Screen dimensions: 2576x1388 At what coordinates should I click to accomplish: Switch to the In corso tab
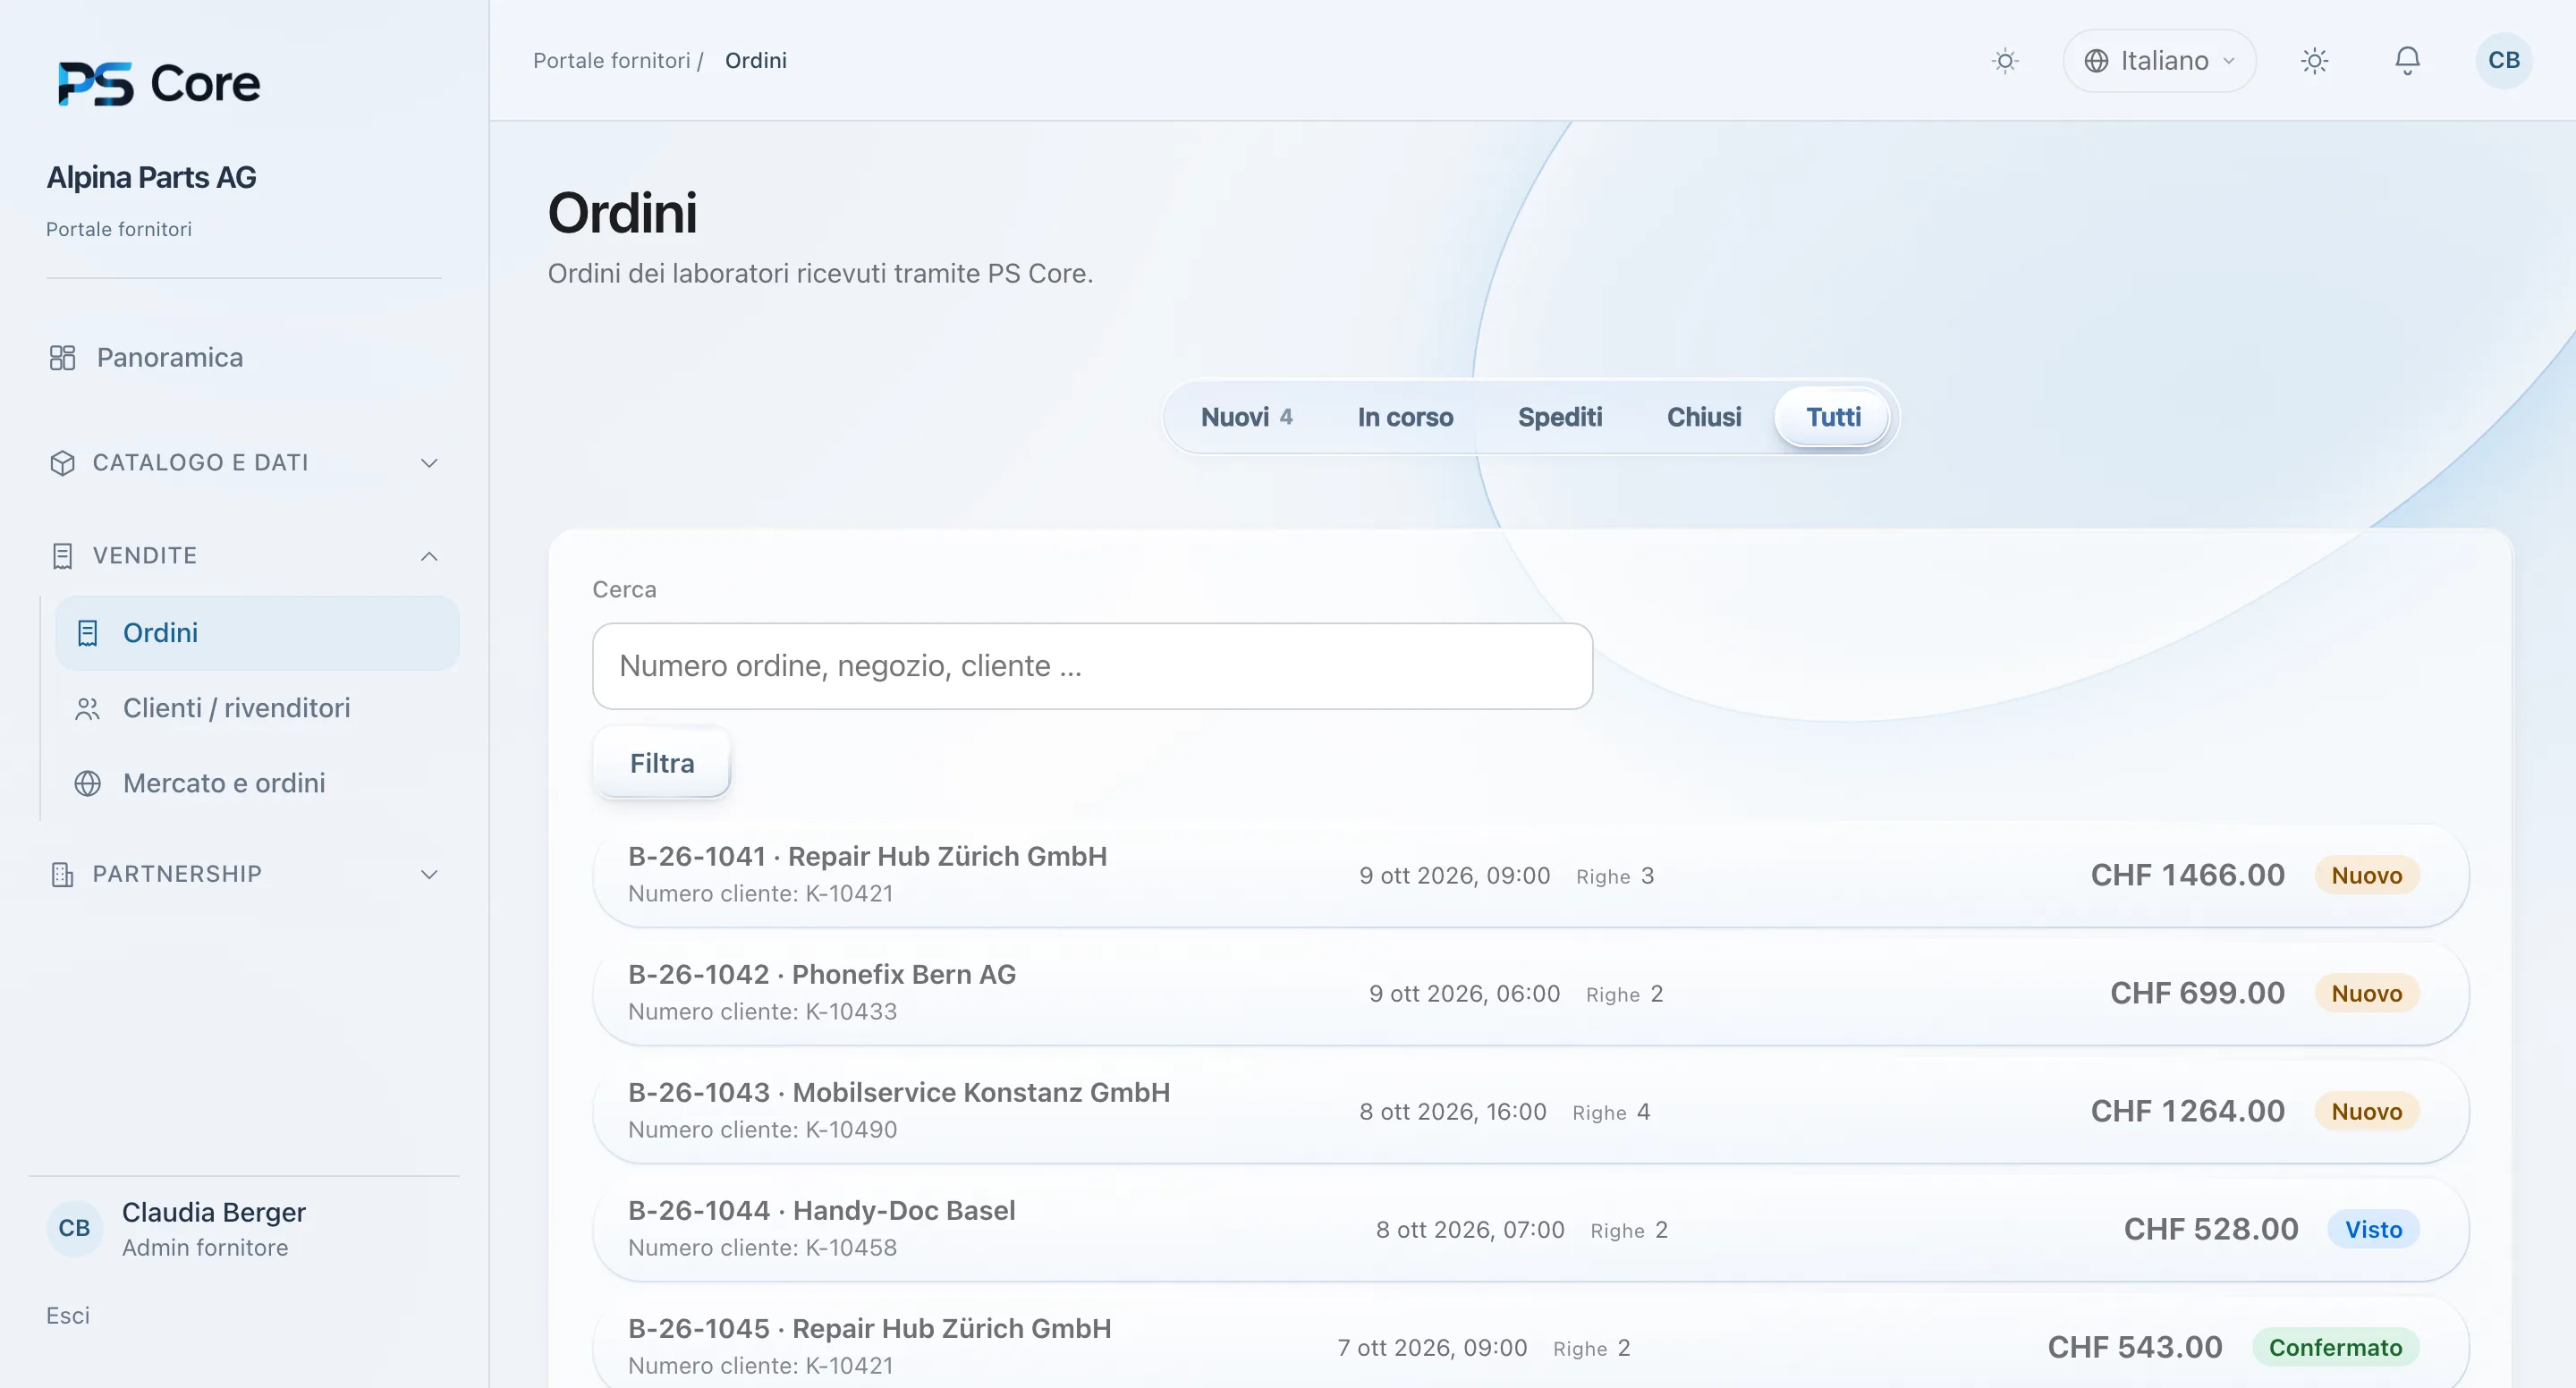pyautogui.click(x=1405, y=417)
